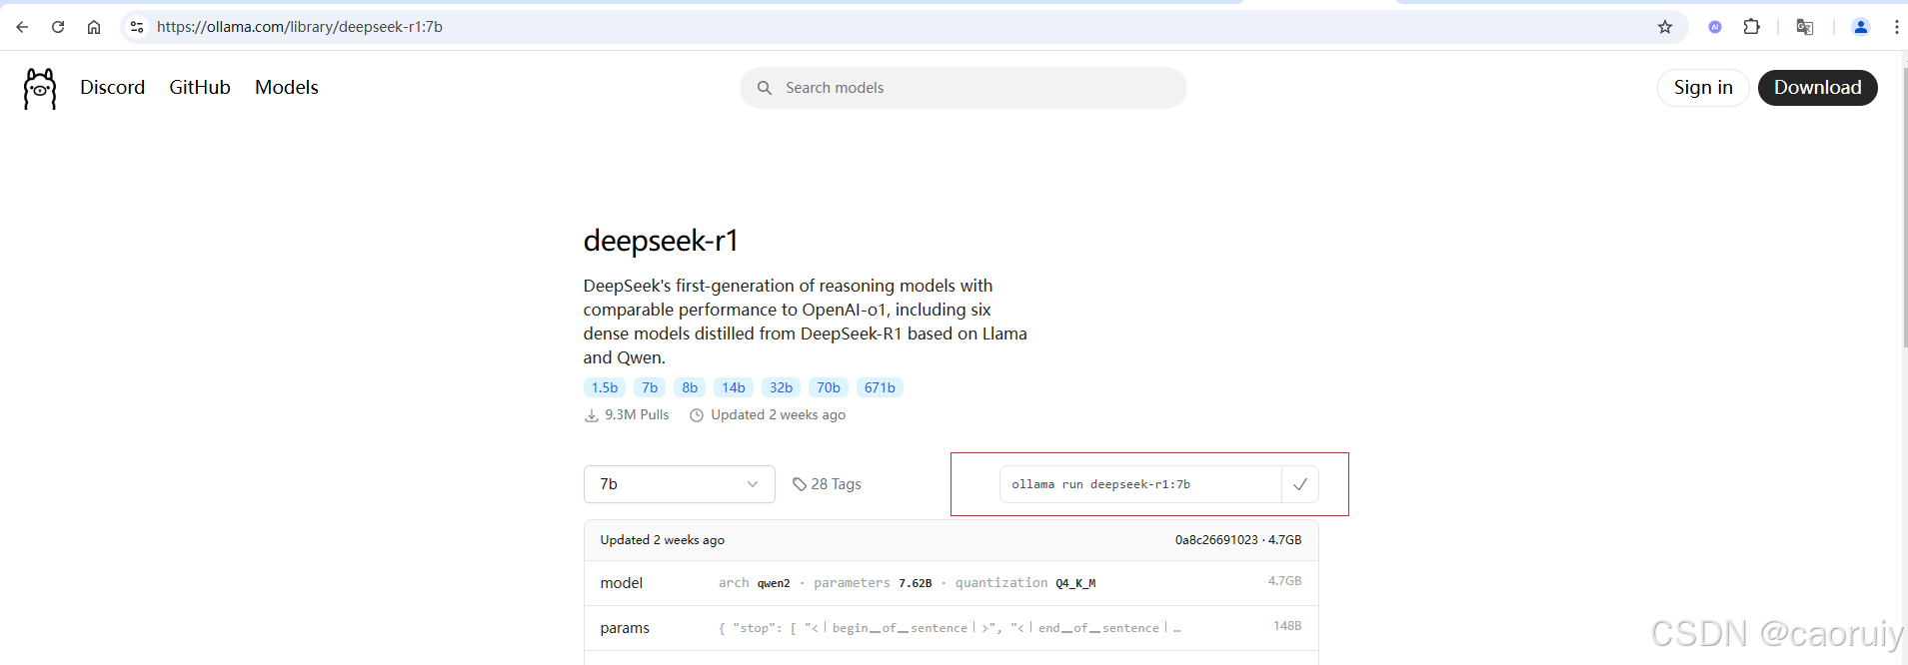Open browser profile avatar icon
The width and height of the screenshot is (1908, 665).
pos(1861,27)
